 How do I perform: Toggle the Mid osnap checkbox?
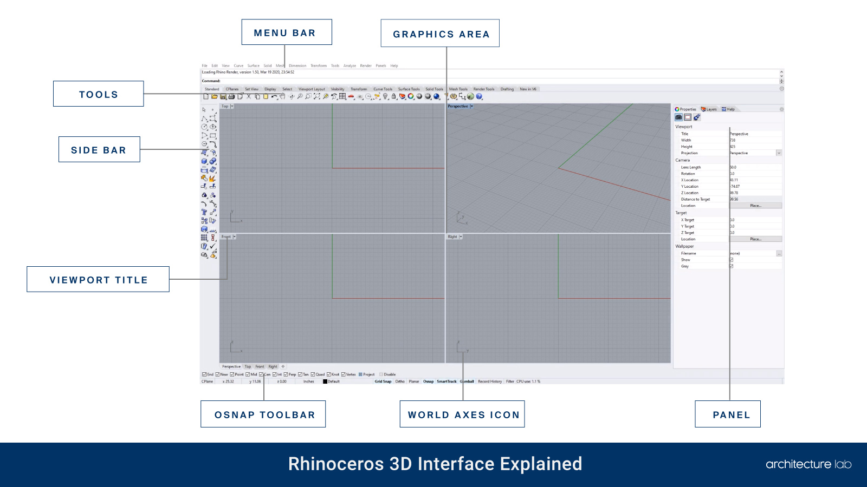248,374
